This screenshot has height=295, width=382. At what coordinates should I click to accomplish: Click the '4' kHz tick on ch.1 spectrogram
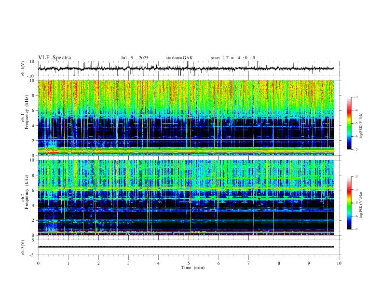pos(34,126)
